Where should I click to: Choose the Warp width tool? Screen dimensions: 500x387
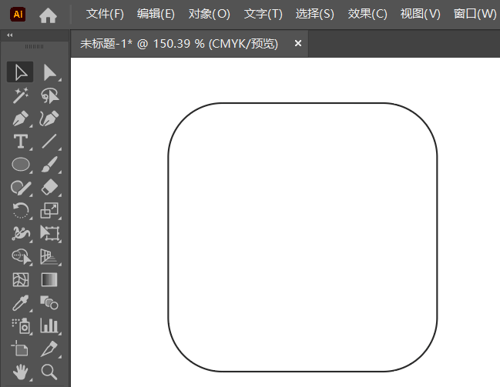coord(20,233)
